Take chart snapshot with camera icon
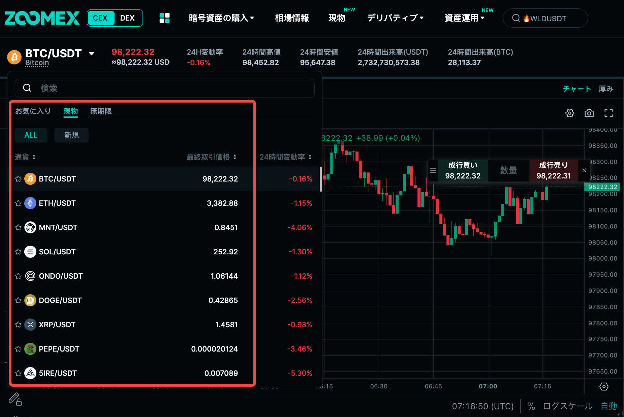Viewport: 624px width, 417px height. point(589,113)
